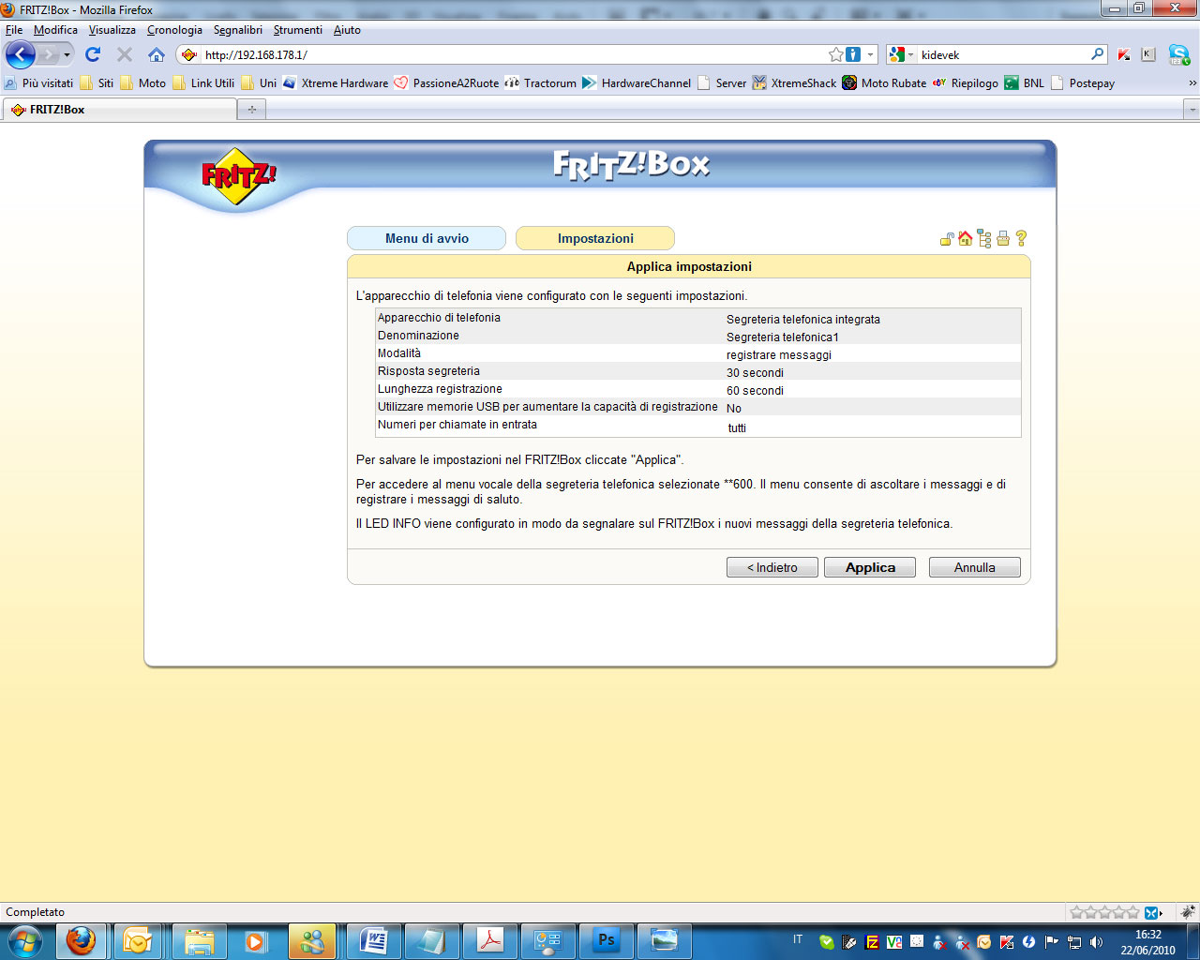Viewport: 1200px width, 960px height.
Task: Click the Applica button
Action: click(x=870, y=567)
